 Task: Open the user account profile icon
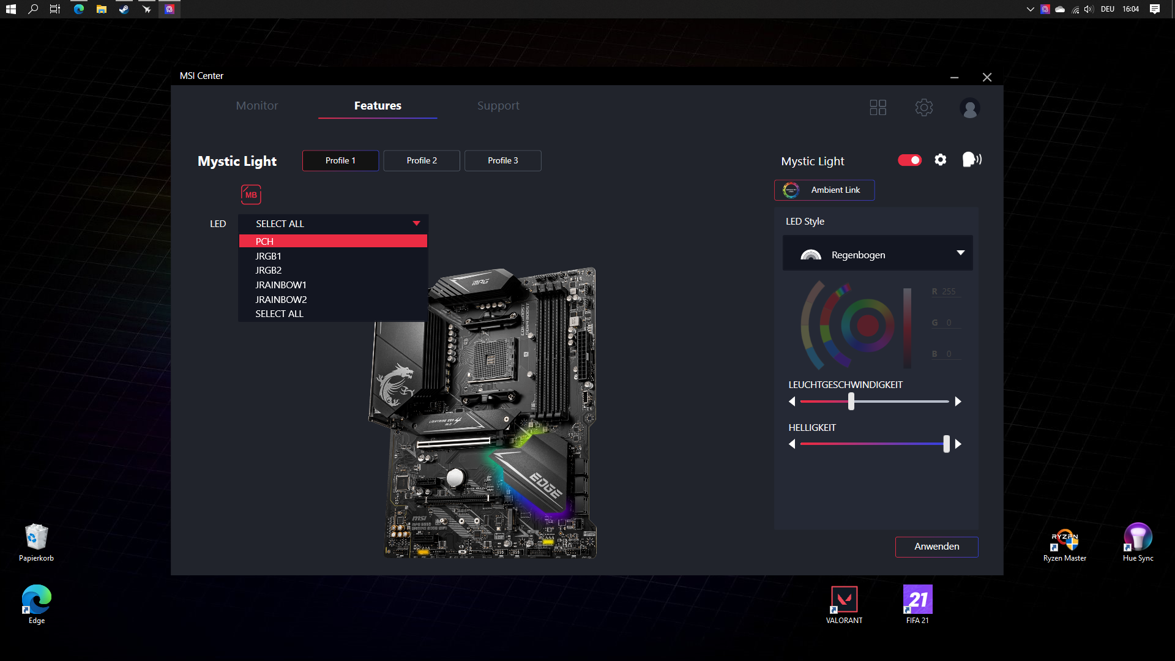(x=969, y=108)
